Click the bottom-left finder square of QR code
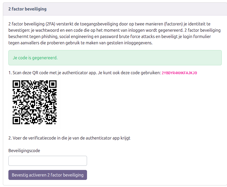The width and height of the screenshot is (227, 187). [x=16, y=121]
